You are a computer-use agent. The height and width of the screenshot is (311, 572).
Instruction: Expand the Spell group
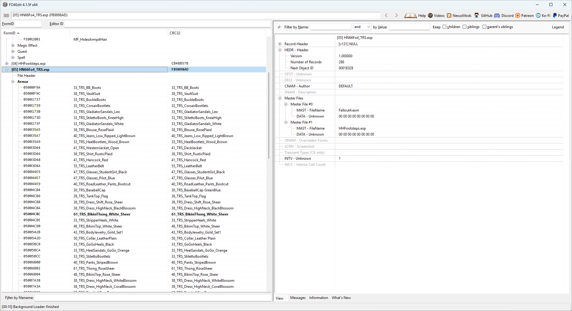[x=13, y=58]
